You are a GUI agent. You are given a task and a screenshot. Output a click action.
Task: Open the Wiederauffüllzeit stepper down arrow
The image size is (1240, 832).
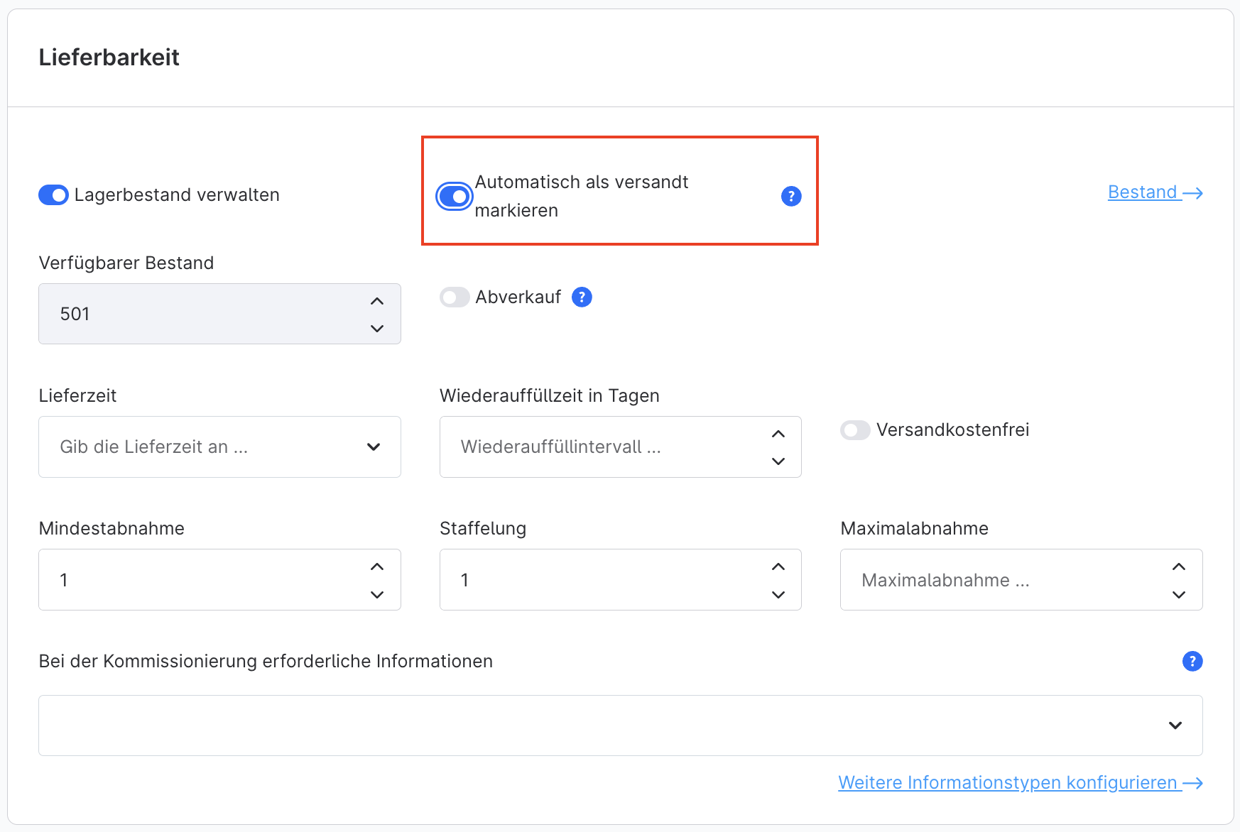778,461
